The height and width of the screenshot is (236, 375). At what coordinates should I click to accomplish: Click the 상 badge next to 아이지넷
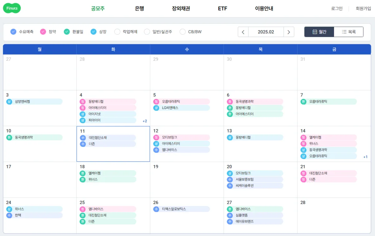click(82, 114)
